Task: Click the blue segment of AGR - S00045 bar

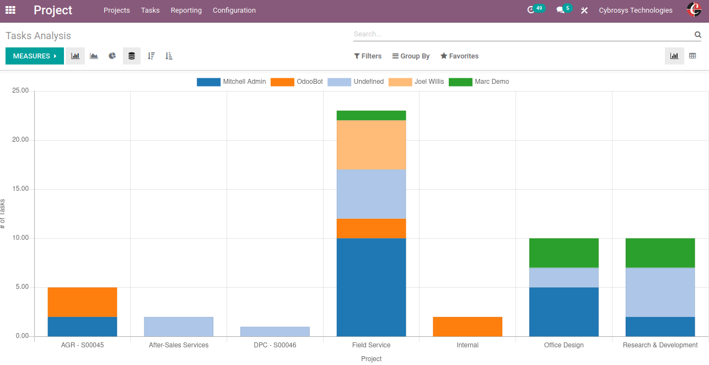Action: click(82, 326)
